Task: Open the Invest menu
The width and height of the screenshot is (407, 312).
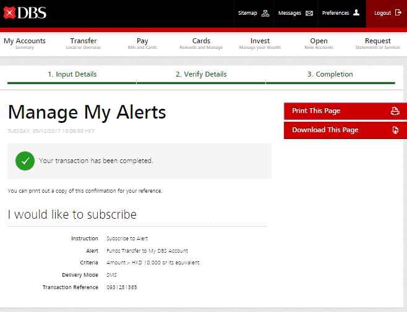Action: click(260, 43)
